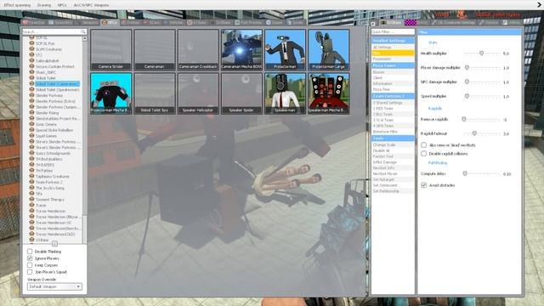This screenshot has width=544, height=306.
Task: Toggle Ignore Players checkbox
Action: [30, 258]
